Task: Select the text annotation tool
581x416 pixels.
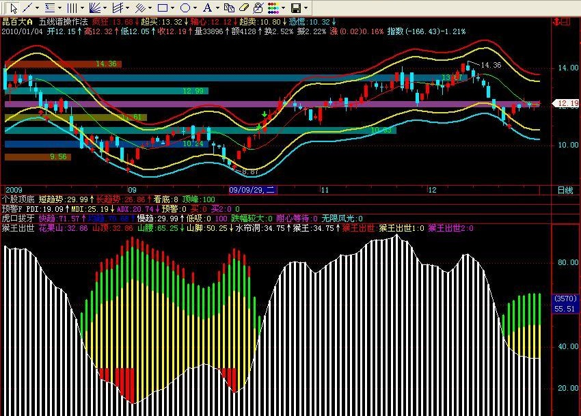Action: pyautogui.click(x=208, y=8)
